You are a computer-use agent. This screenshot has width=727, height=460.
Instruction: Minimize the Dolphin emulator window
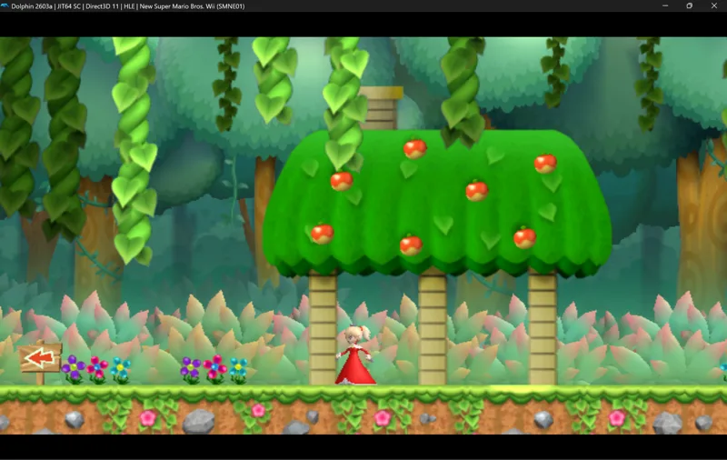pos(665,6)
